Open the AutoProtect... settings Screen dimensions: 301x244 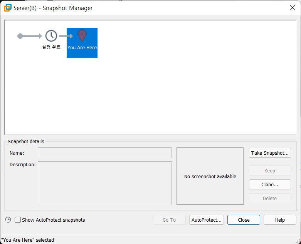tap(206, 220)
